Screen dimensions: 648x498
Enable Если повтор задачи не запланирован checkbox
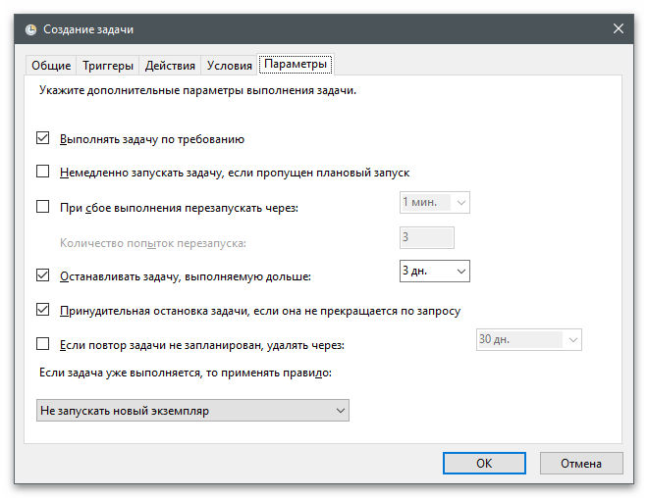click(x=42, y=344)
